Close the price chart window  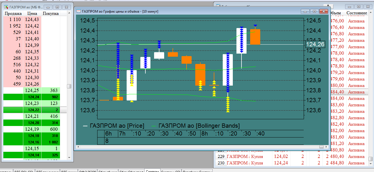324,11
